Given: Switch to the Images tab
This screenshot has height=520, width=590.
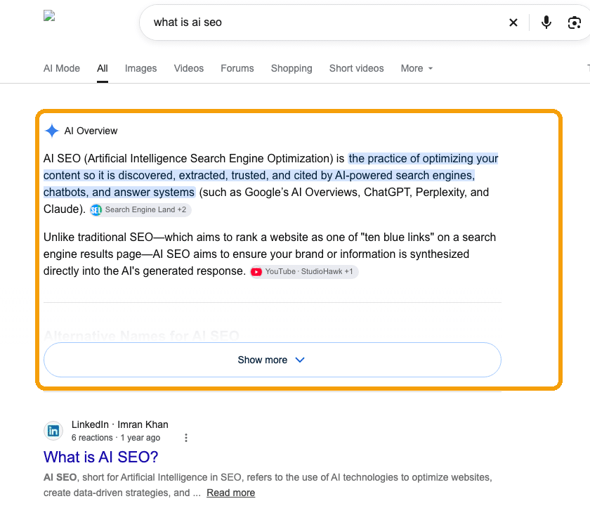Looking at the screenshot, I should 140,69.
